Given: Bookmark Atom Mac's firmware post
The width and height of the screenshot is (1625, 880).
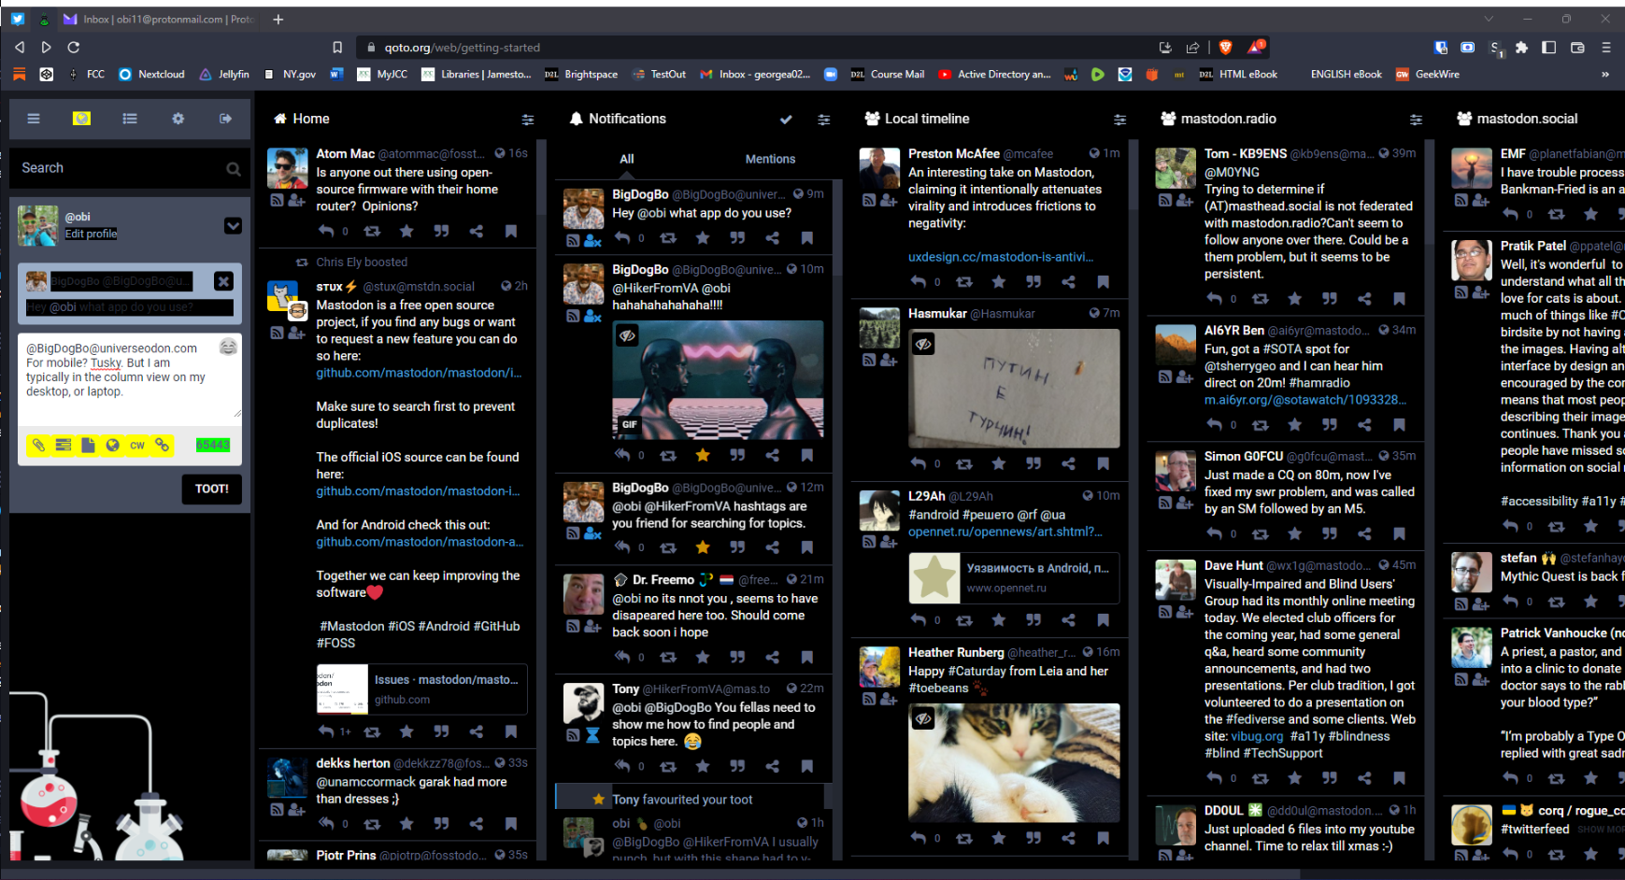Looking at the screenshot, I should pyautogui.click(x=511, y=232).
